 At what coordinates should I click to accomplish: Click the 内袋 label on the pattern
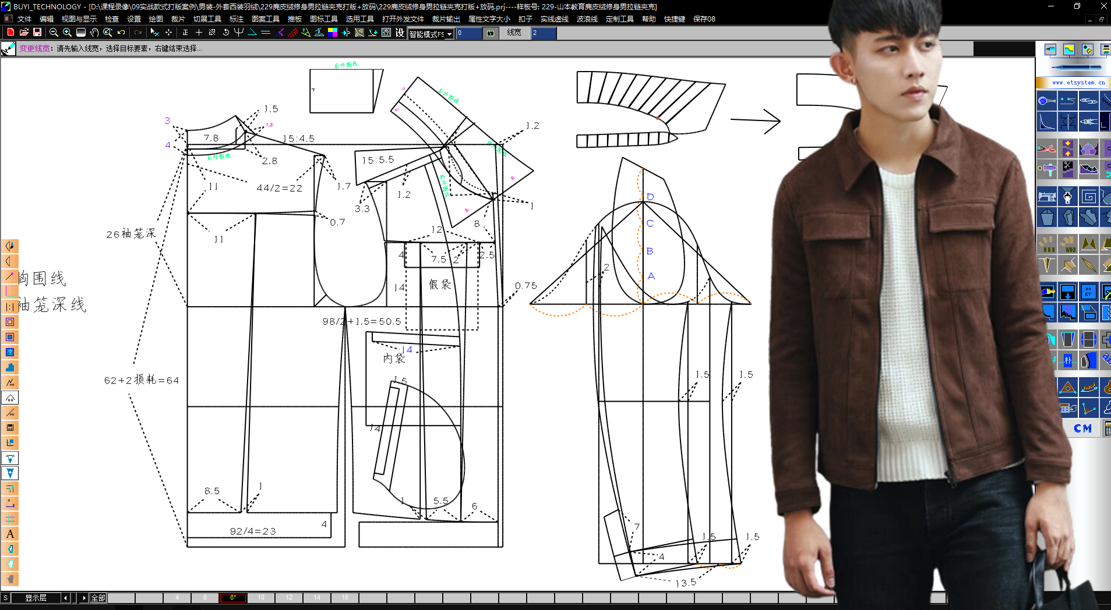coord(394,359)
